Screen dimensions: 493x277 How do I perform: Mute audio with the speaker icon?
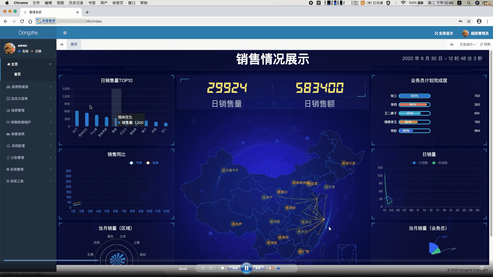click(271, 268)
